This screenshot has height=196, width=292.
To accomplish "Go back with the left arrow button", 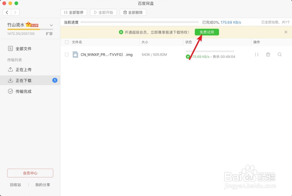I will 7,13.
